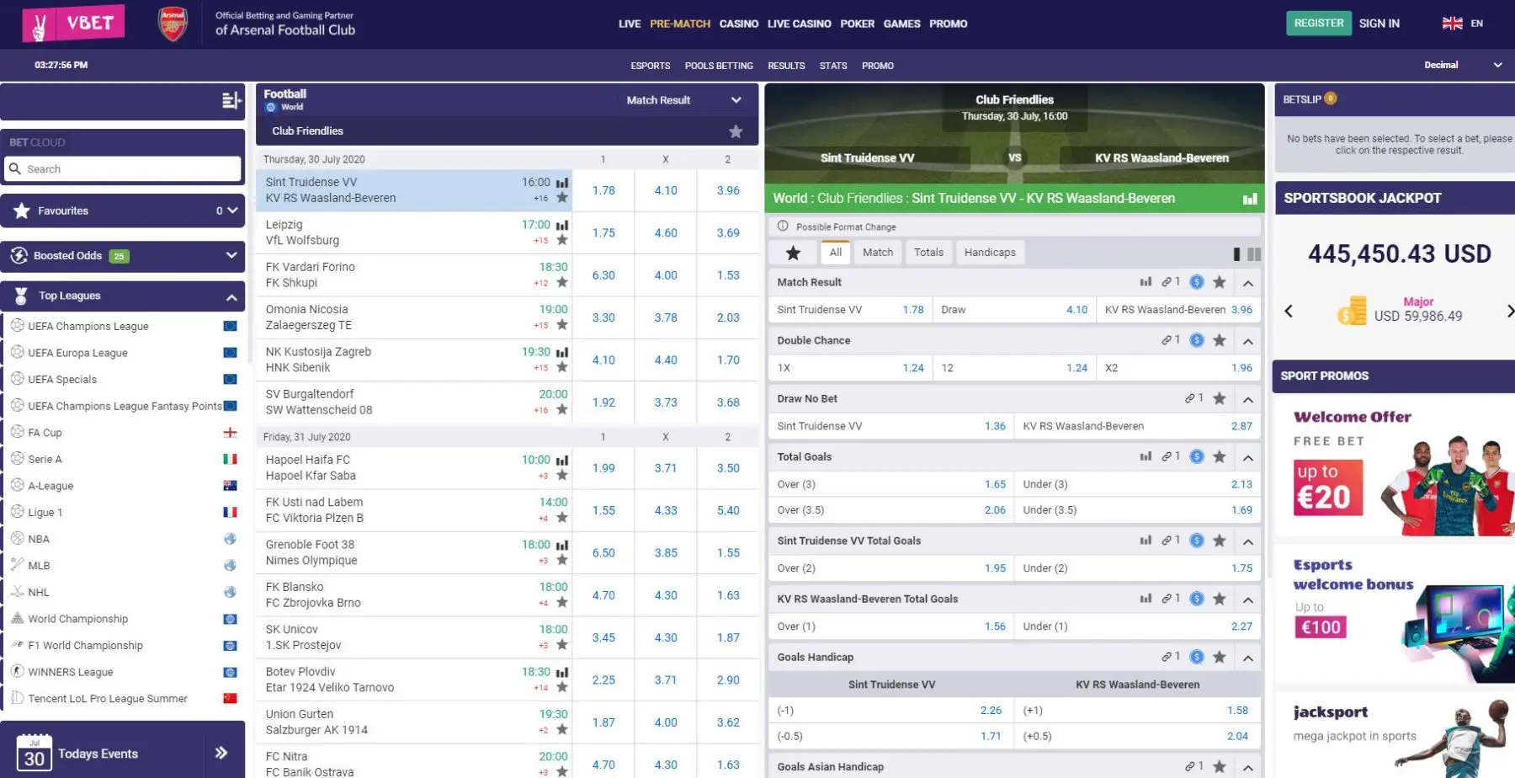Collapse the Top Leagues section
Image resolution: width=1515 pixels, height=778 pixels.
click(x=231, y=297)
